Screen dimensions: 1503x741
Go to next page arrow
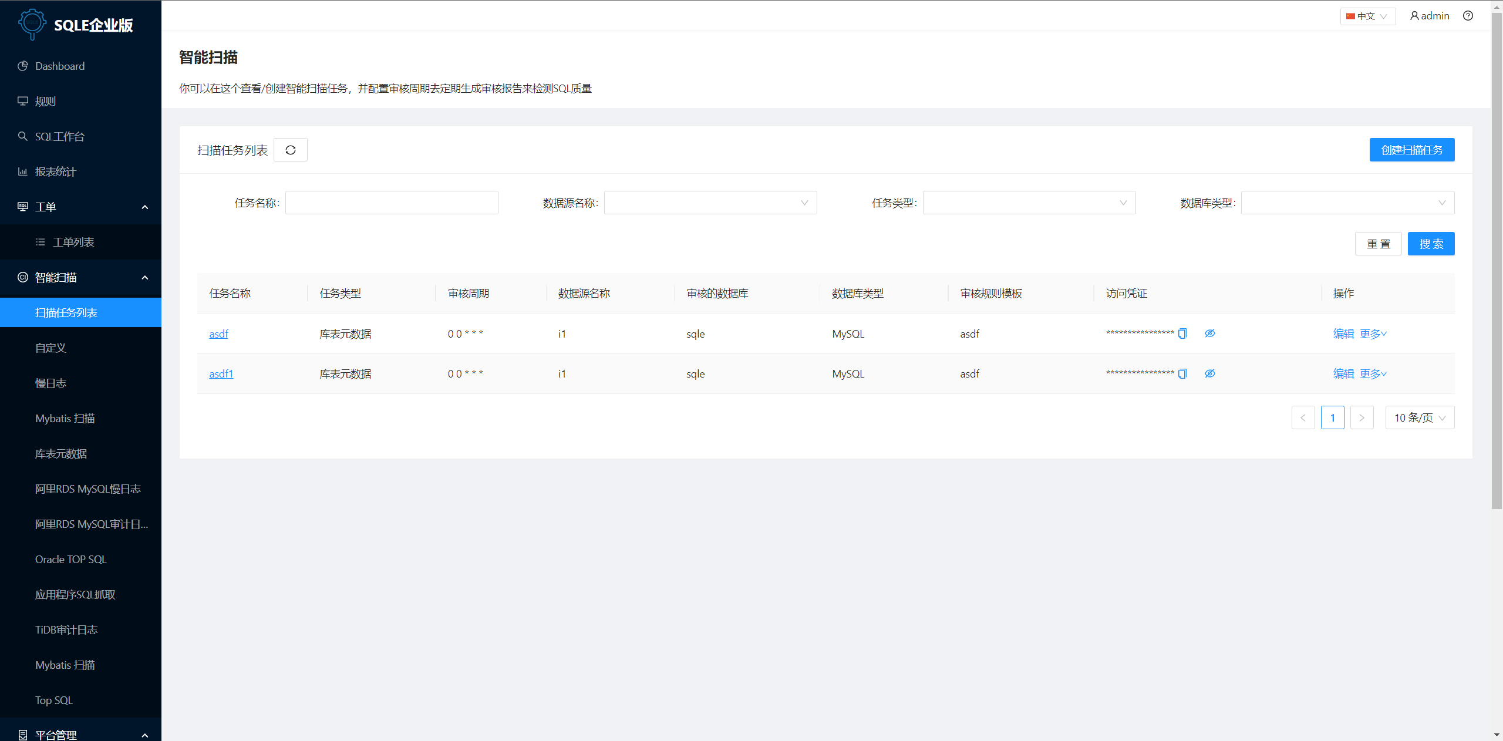1362,417
